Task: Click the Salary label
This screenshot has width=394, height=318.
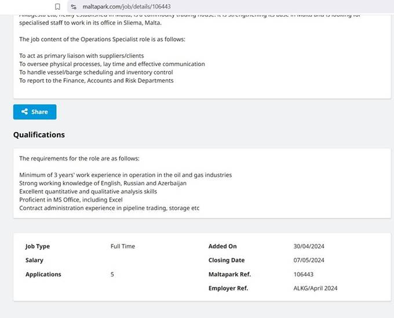Action: coord(34,260)
